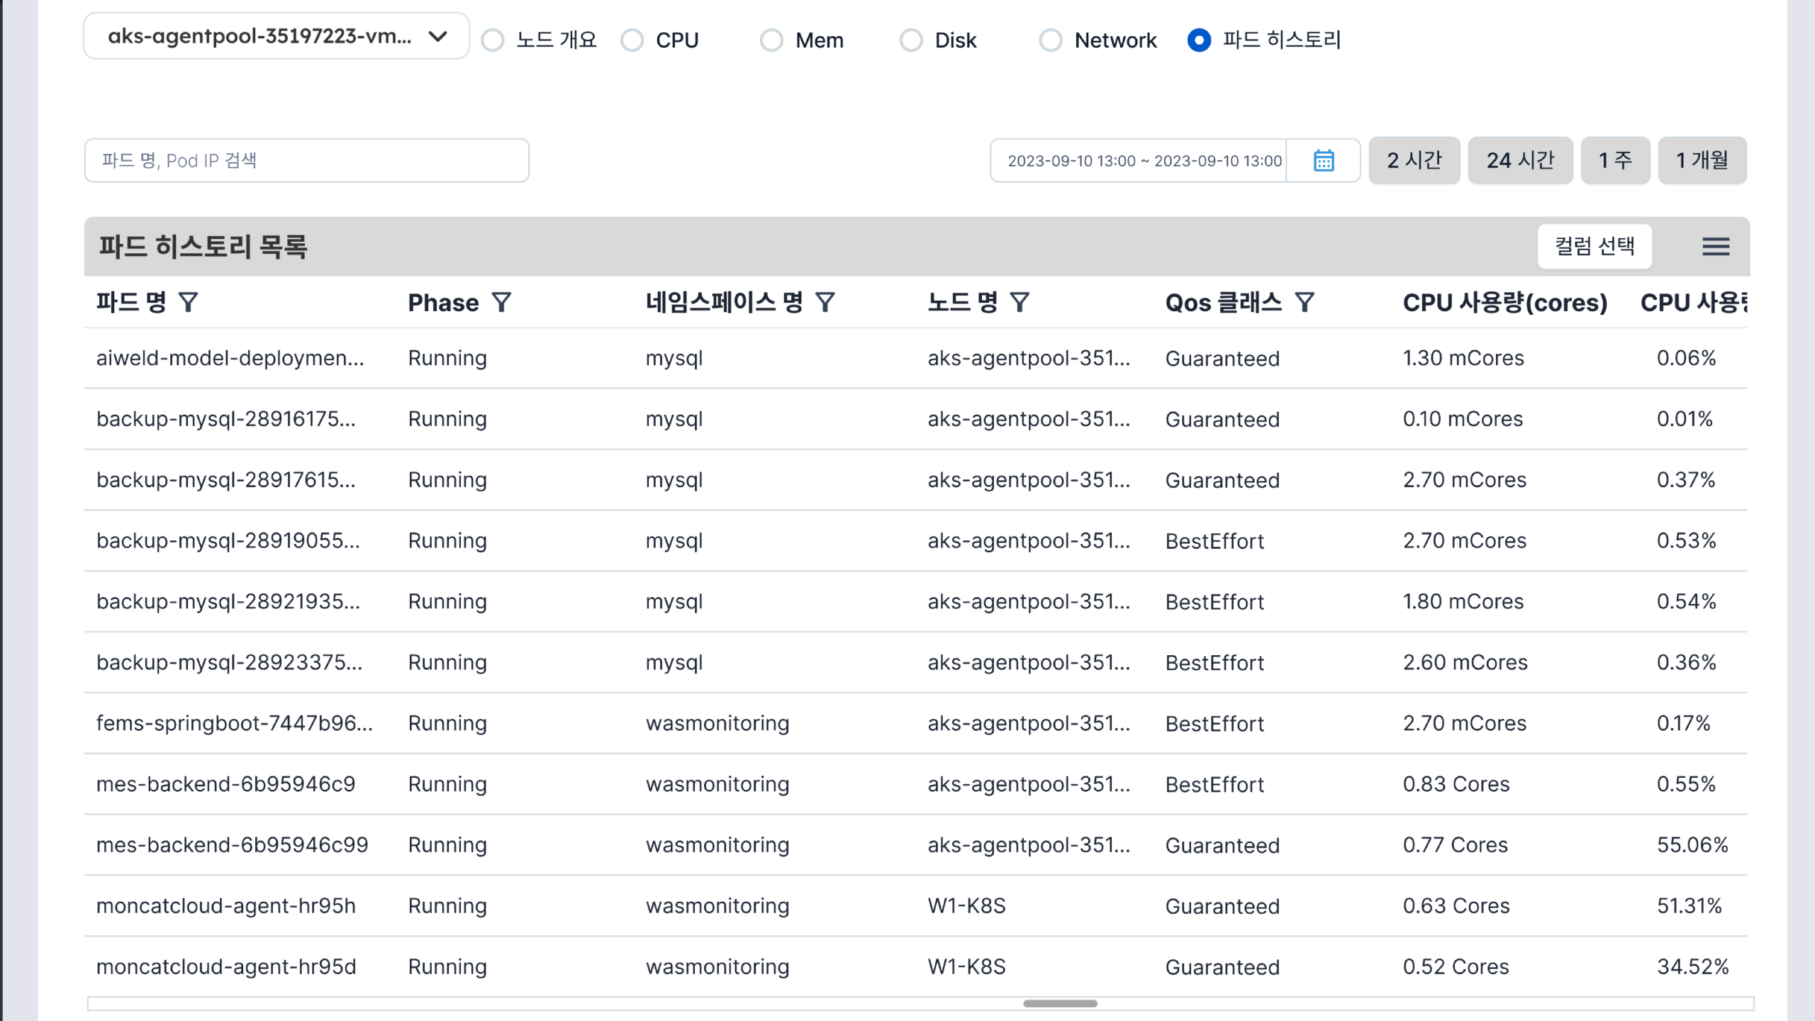This screenshot has width=1815, height=1021.
Task: Select the 1 개월 time range
Action: click(1702, 160)
